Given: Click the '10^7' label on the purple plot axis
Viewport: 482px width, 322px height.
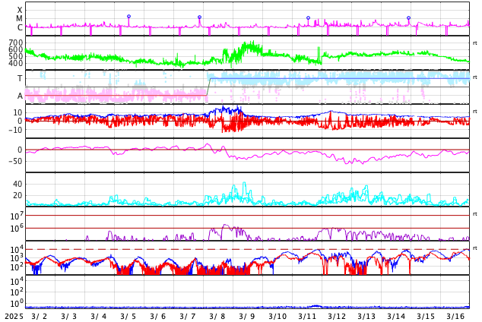Looking at the screenshot, I should coord(17,216).
